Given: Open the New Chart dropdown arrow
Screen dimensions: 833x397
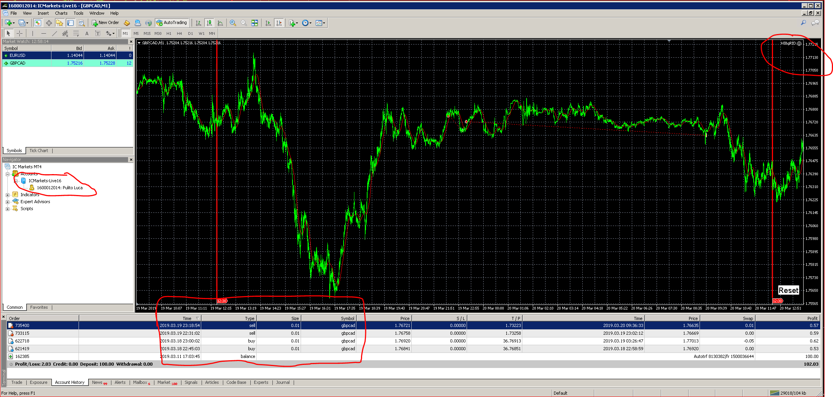Looking at the screenshot, I should click(x=14, y=23).
